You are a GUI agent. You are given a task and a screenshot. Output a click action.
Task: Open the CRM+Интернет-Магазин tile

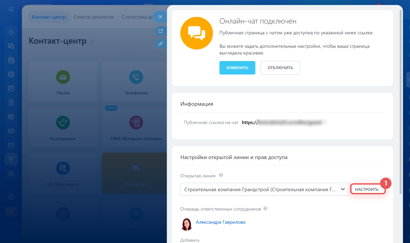(x=136, y=128)
